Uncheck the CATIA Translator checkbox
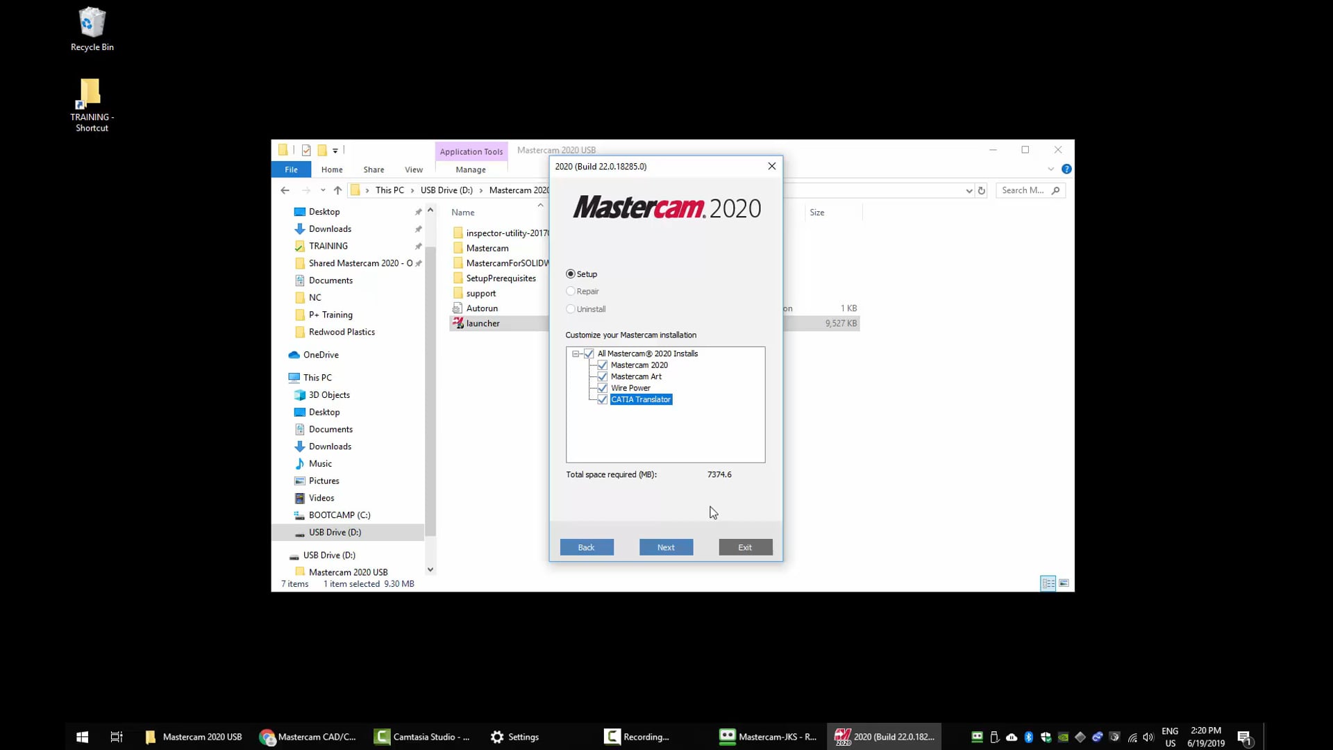The height and width of the screenshot is (750, 1333). coord(603,399)
